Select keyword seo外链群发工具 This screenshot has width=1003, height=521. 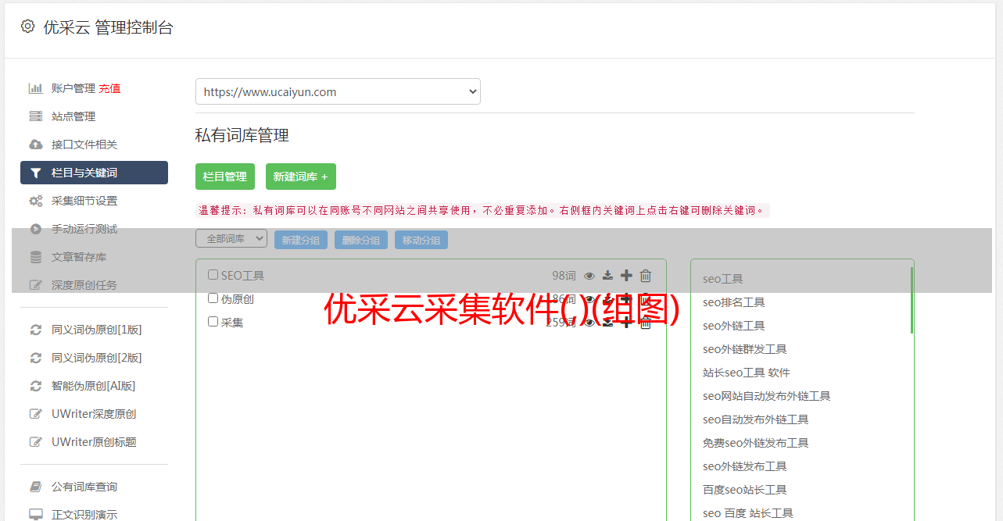tap(744, 349)
